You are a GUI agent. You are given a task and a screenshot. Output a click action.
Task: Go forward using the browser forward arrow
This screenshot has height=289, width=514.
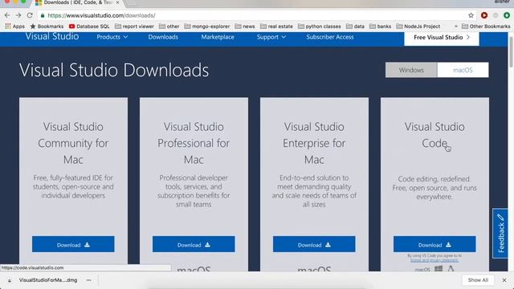click(18, 15)
